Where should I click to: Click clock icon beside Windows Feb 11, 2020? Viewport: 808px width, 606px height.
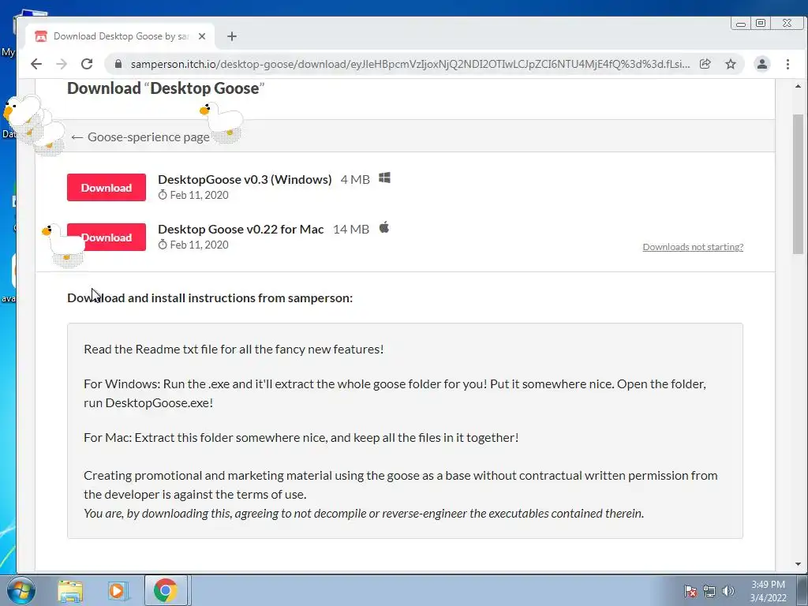(163, 195)
